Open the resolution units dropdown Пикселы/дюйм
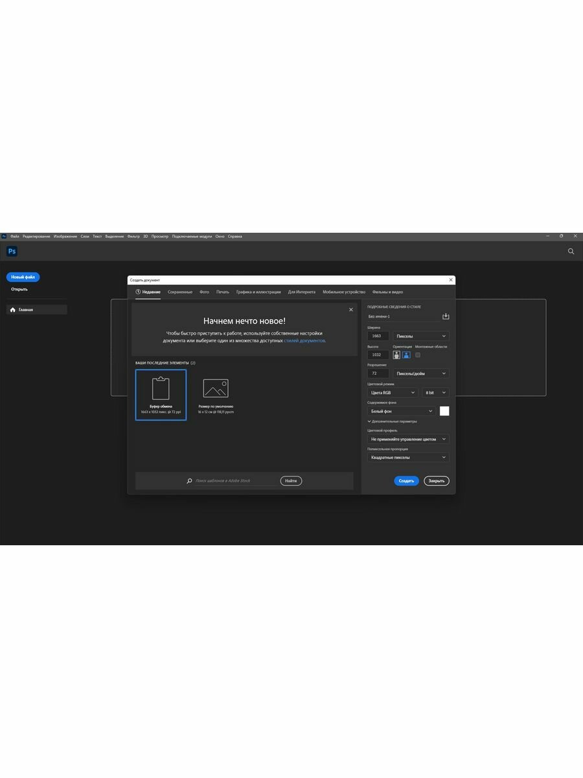This screenshot has width=583, height=778. coord(421,373)
